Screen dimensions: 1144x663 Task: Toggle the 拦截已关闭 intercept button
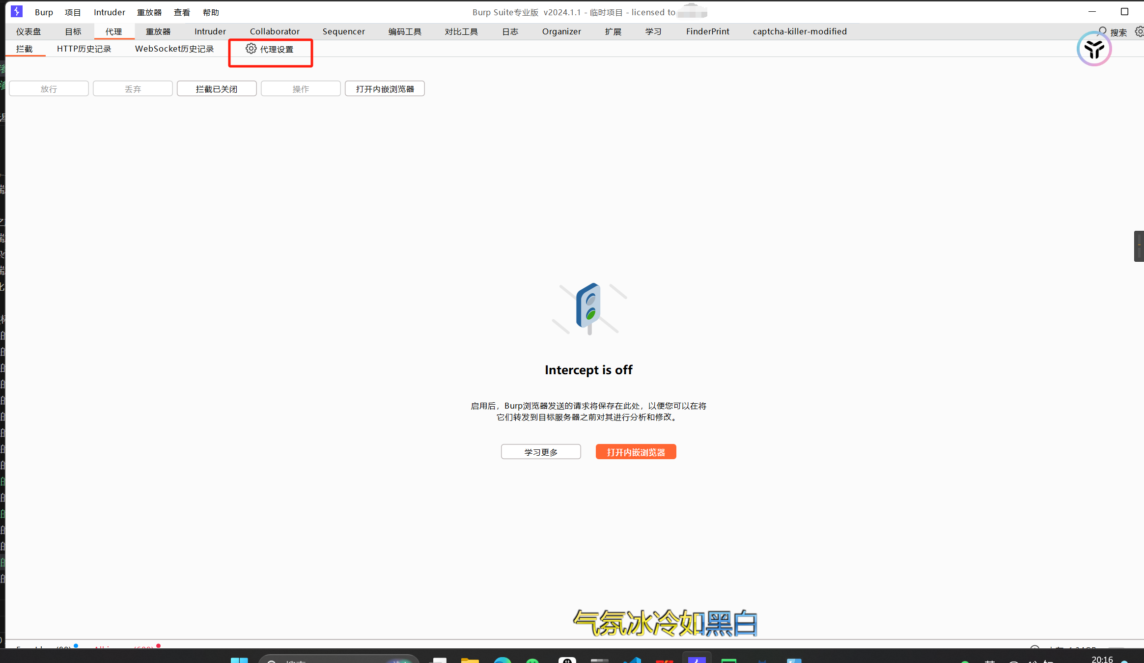click(217, 89)
